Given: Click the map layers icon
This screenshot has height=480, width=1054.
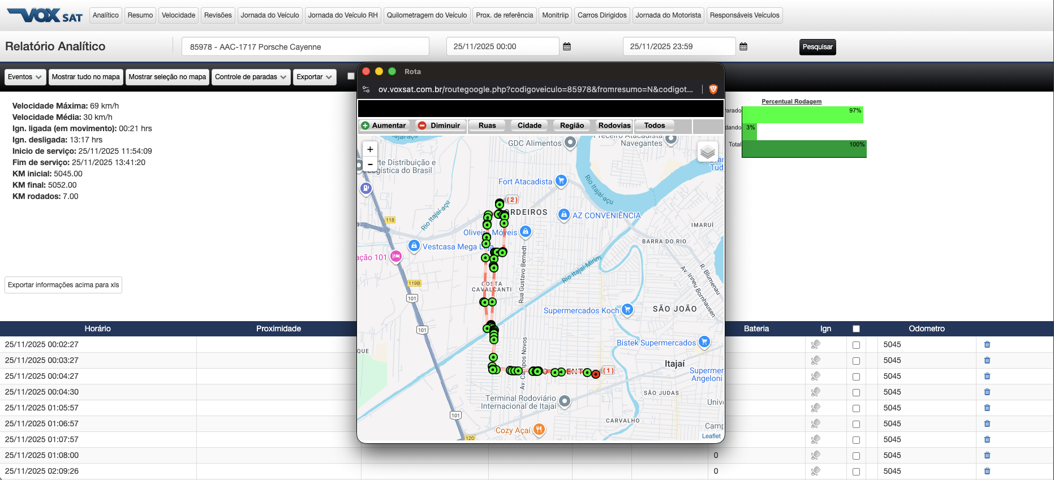Looking at the screenshot, I should 707,152.
